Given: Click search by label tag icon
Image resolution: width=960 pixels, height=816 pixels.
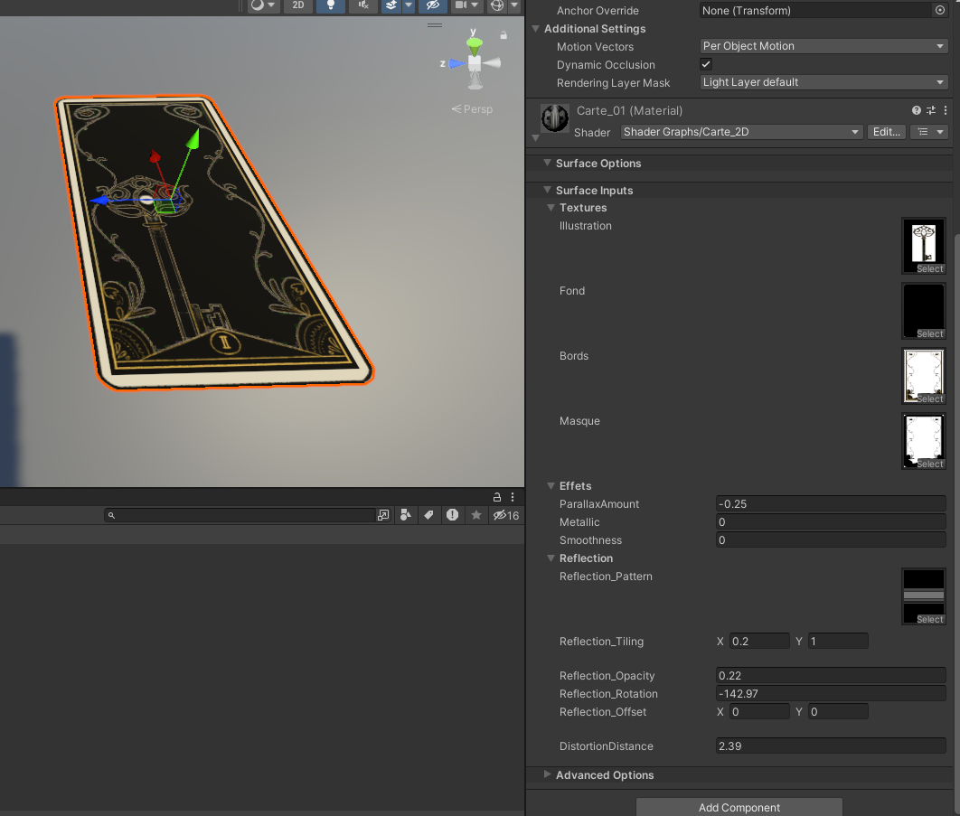Looking at the screenshot, I should (x=428, y=515).
